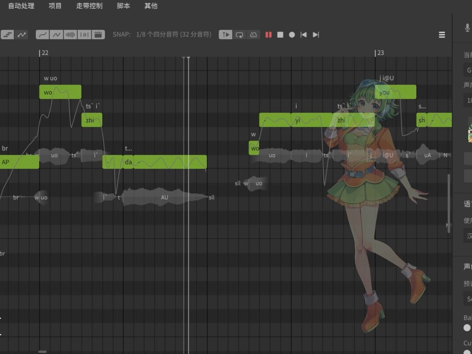Select the 'you' note at measure 23
The width and height of the screenshot is (472, 354).
pos(395,92)
